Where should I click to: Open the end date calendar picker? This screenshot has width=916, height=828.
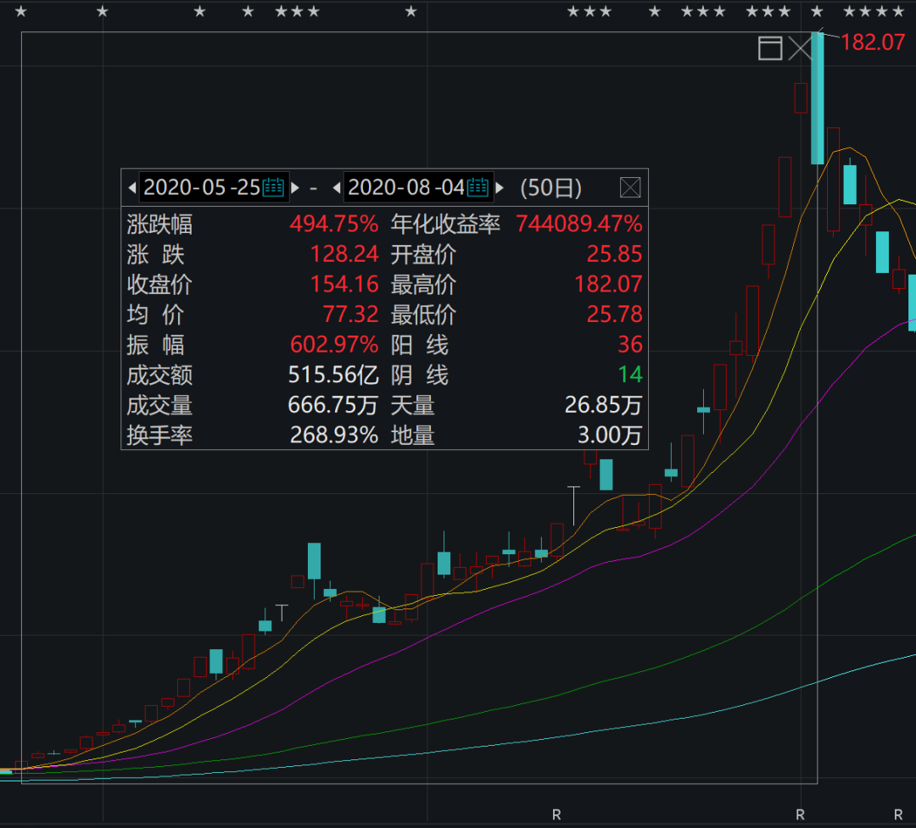pyautogui.click(x=478, y=187)
